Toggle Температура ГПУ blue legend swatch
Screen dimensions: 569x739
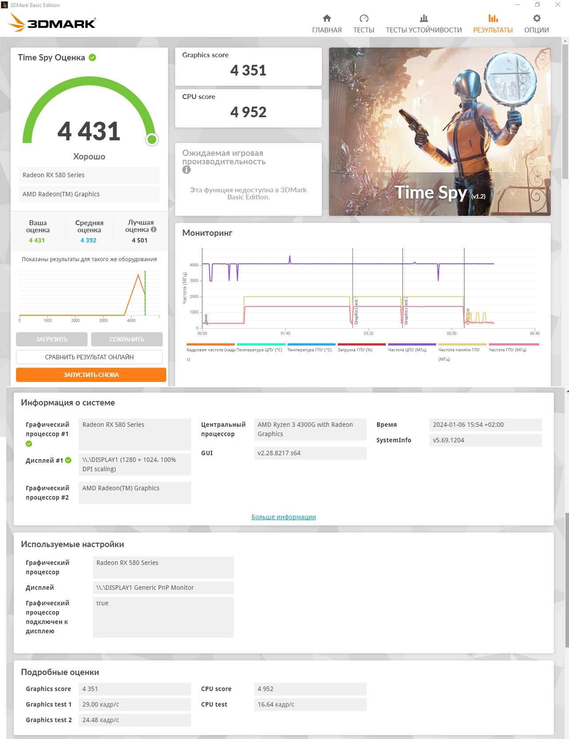(311, 344)
